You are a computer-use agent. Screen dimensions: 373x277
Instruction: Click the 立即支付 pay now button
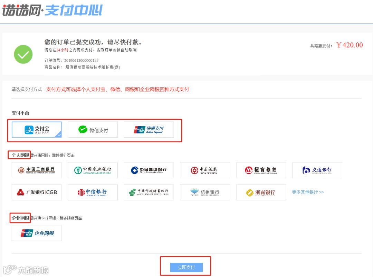pos(186,267)
